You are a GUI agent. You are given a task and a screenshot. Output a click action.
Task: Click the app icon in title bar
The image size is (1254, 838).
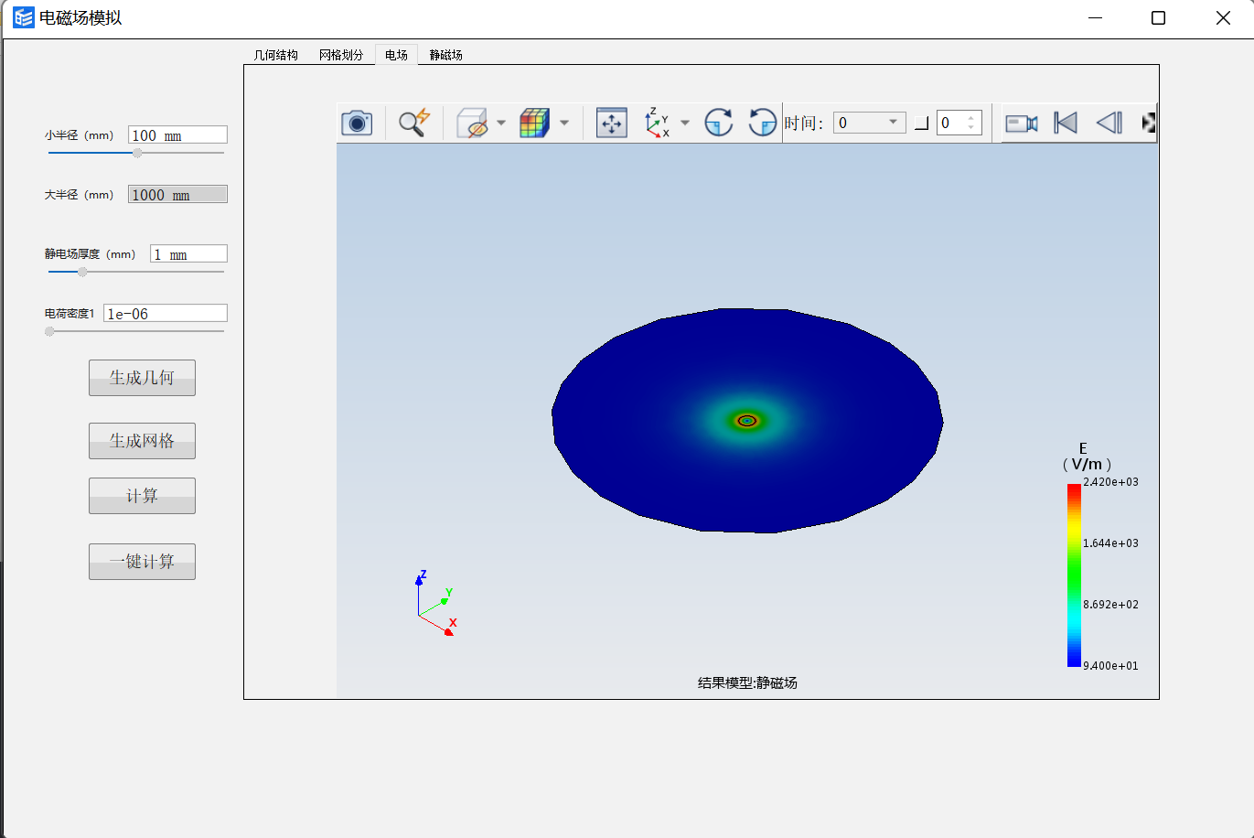(x=24, y=17)
